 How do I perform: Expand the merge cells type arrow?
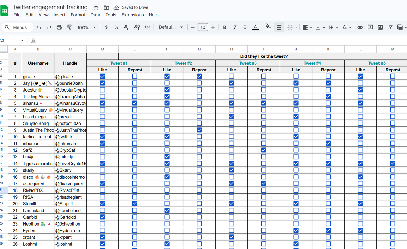(296, 27)
